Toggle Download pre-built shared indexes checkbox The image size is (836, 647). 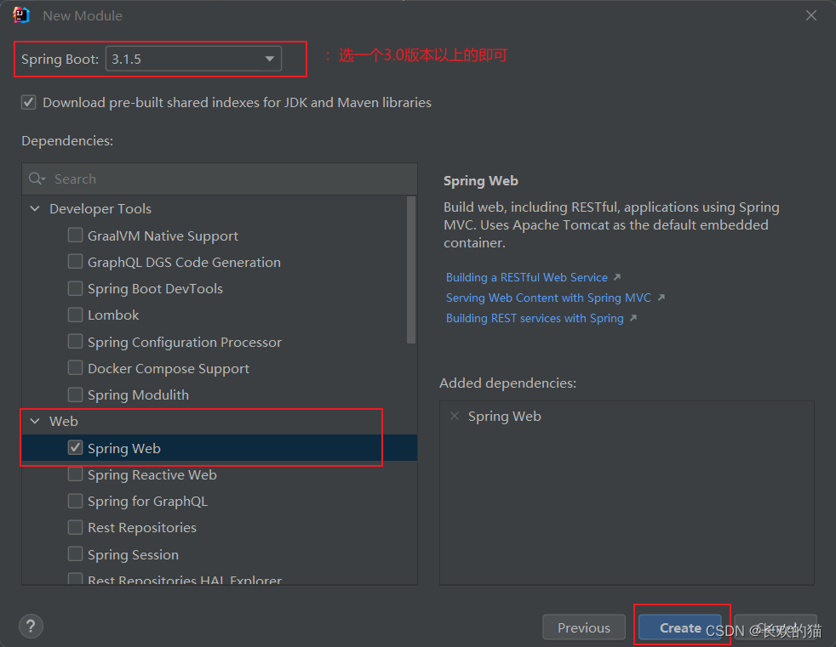(x=29, y=102)
